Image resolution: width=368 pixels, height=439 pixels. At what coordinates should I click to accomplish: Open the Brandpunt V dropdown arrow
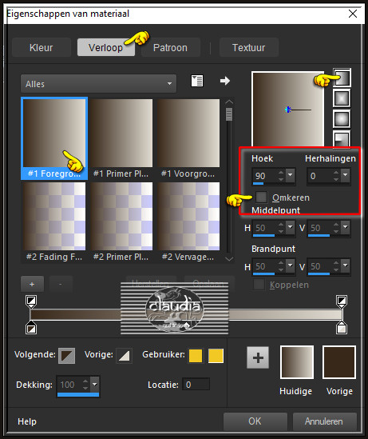point(346,265)
